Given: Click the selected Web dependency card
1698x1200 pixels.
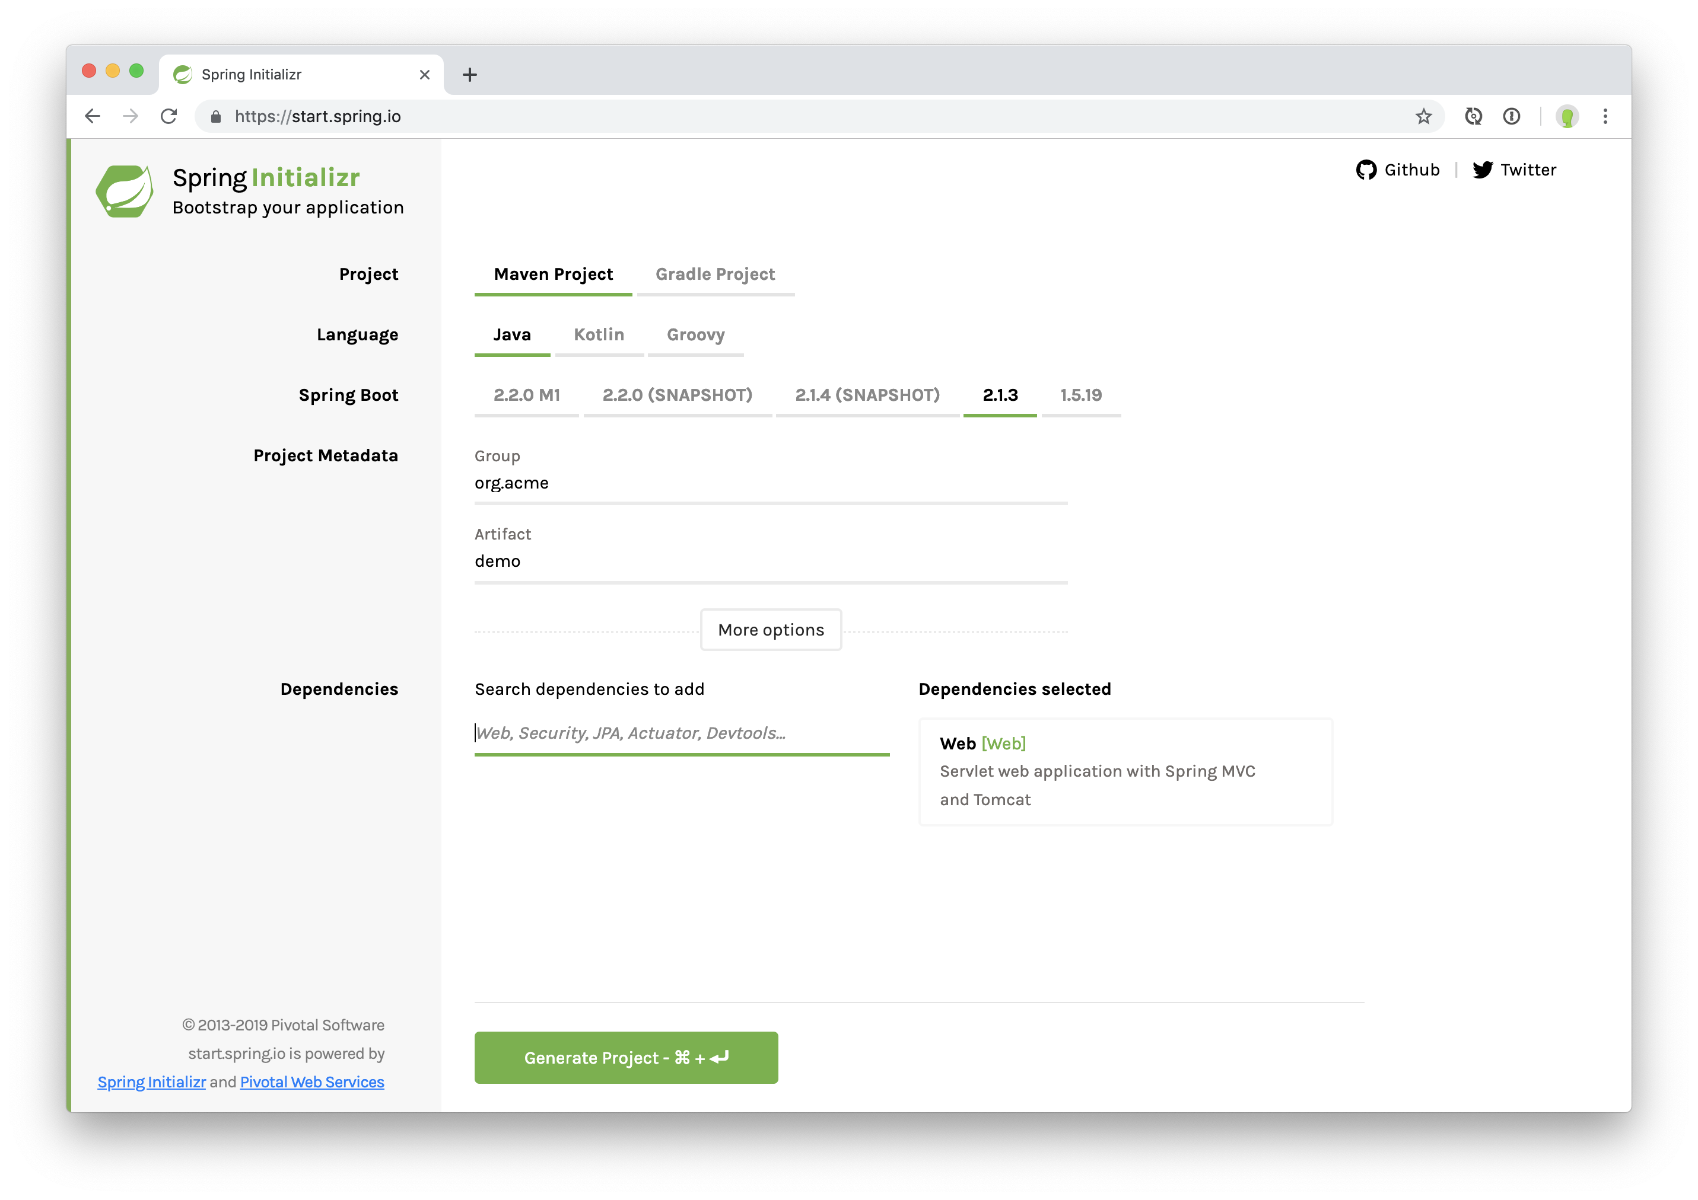Looking at the screenshot, I should [x=1125, y=772].
